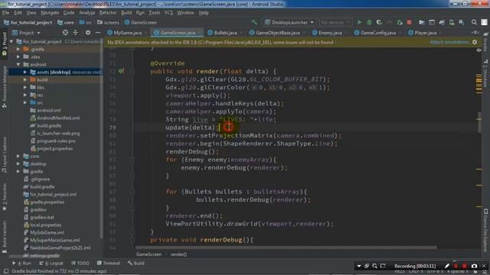Open the recorder dropdown arrow menu
The width and height of the screenshot is (490, 275).
coord(359,266)
